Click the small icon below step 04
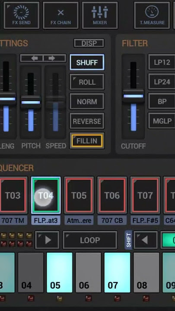Viewport: 175px width, 311px height. tap(31, 298)
